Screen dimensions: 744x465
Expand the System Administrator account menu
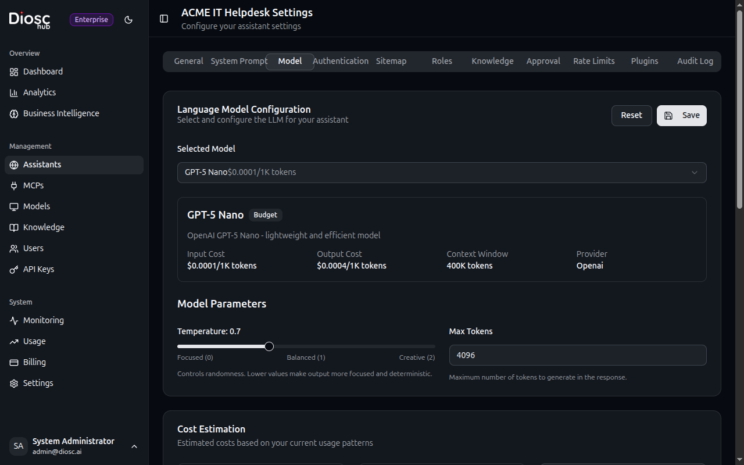click(134, 446)
